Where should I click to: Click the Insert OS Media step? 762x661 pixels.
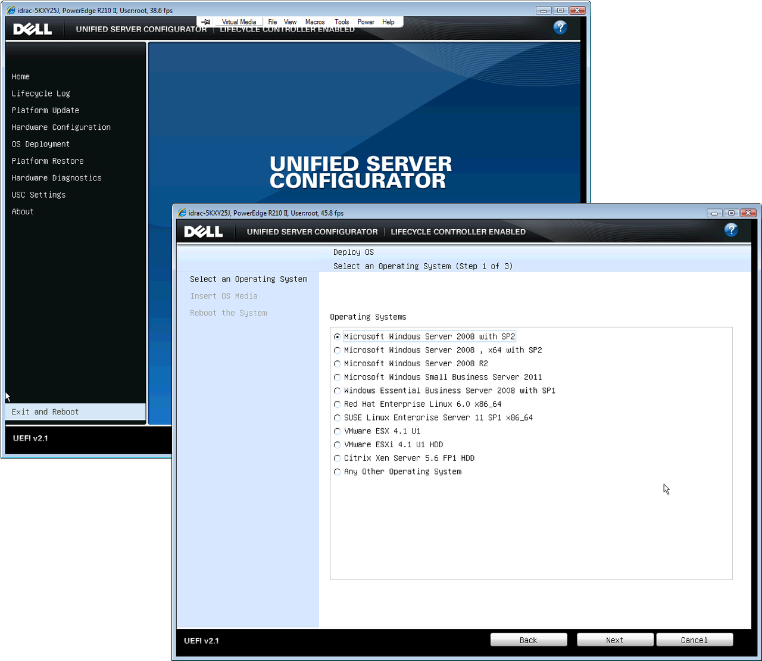click(224, 296)
